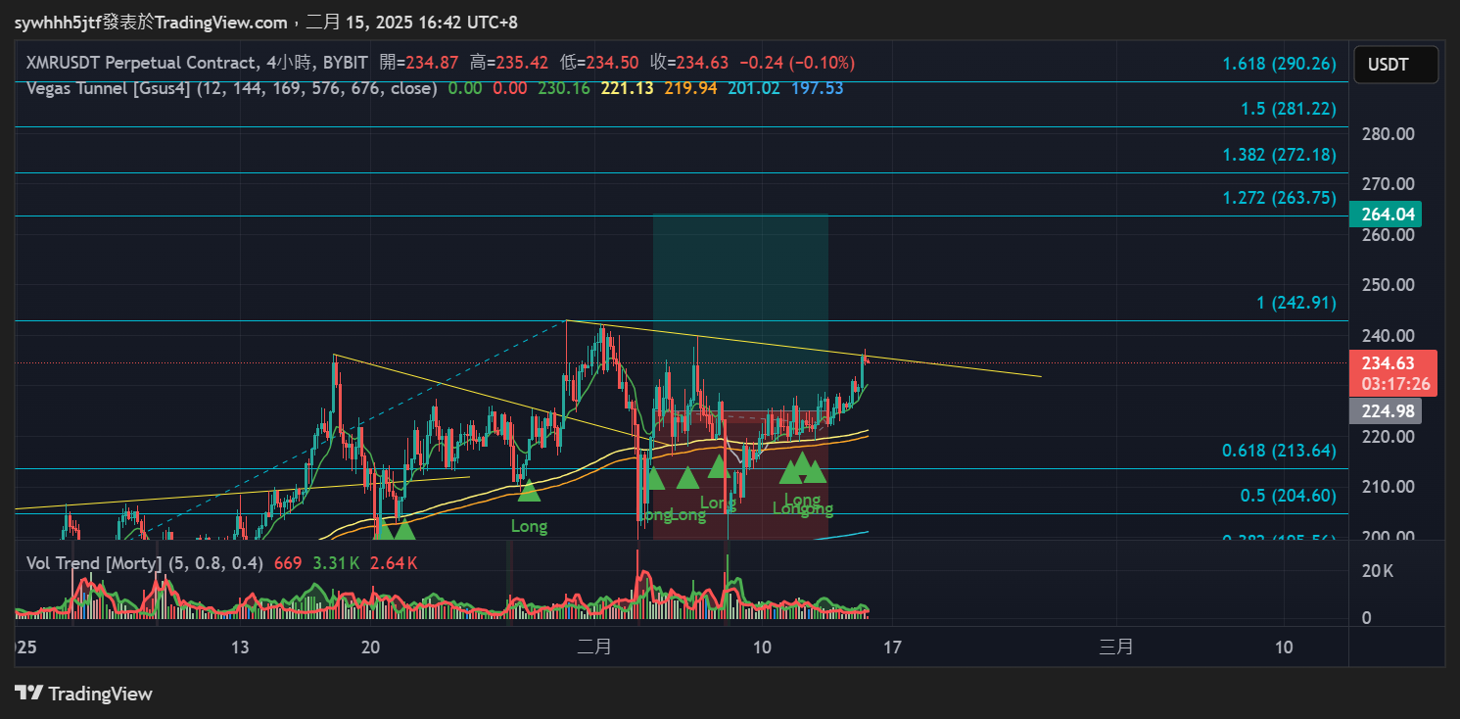Click the BYBIT exchange label
1460x719 pixels.
coord(345,63)
